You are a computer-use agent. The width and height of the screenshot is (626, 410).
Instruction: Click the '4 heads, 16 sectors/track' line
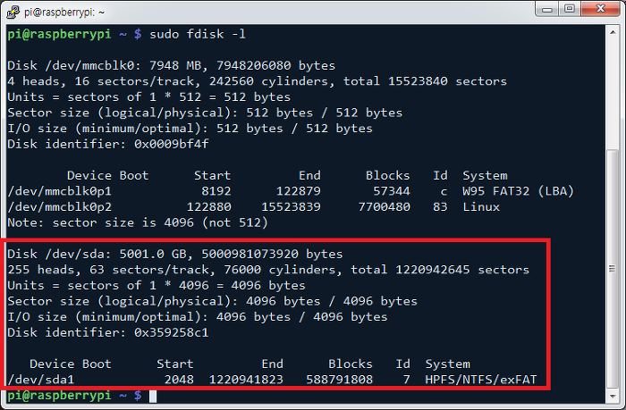258,81
